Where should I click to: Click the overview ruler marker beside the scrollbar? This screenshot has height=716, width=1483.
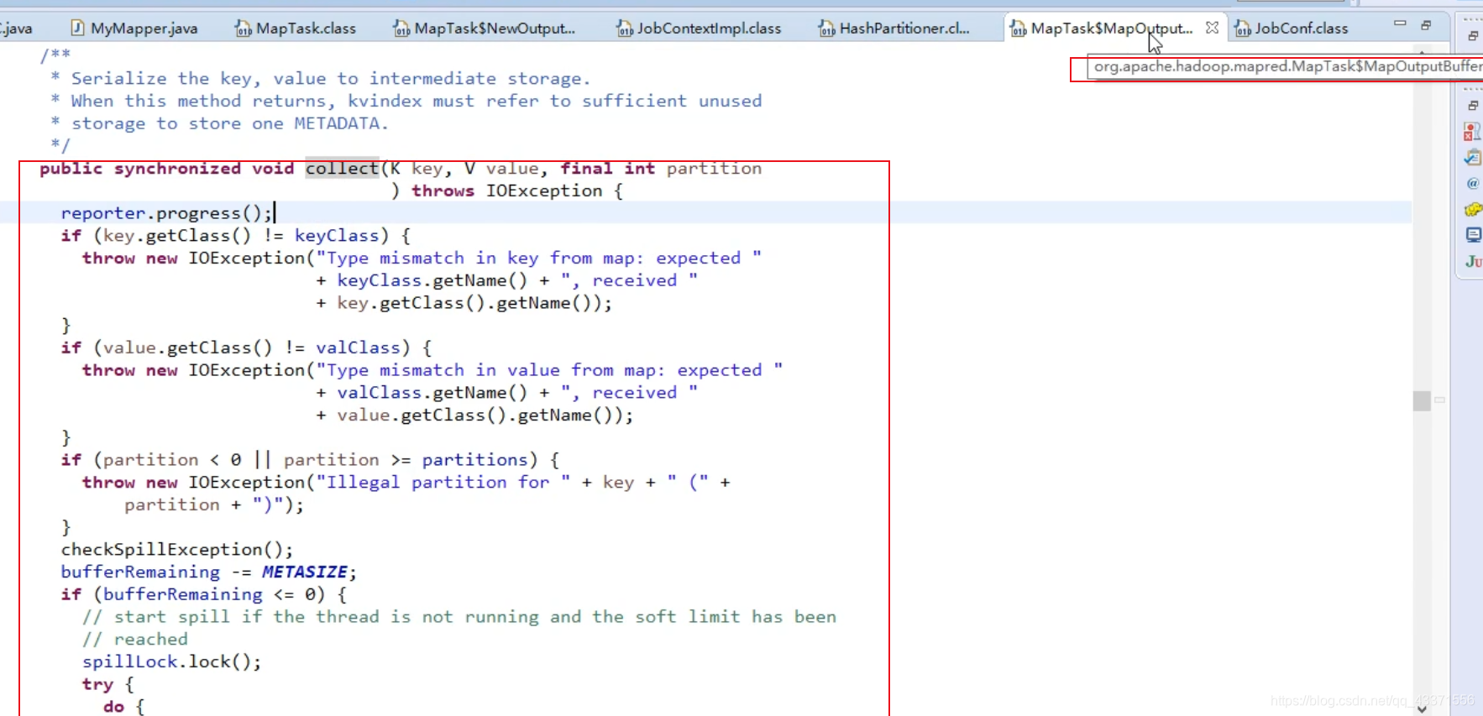[1439, 400]
